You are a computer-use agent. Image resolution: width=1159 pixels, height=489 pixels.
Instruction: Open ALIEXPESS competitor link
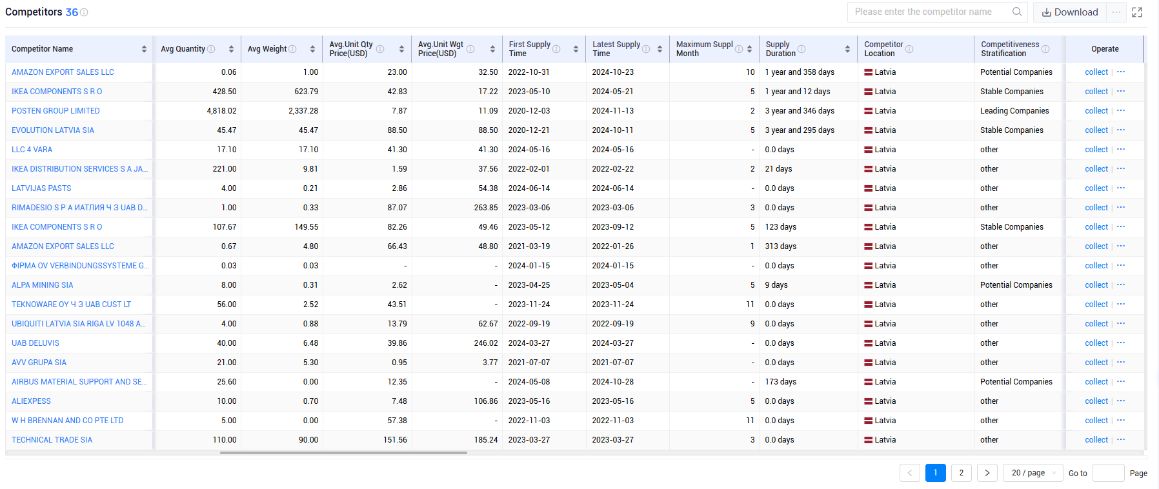pyautogui.click(x=31, y=401)
